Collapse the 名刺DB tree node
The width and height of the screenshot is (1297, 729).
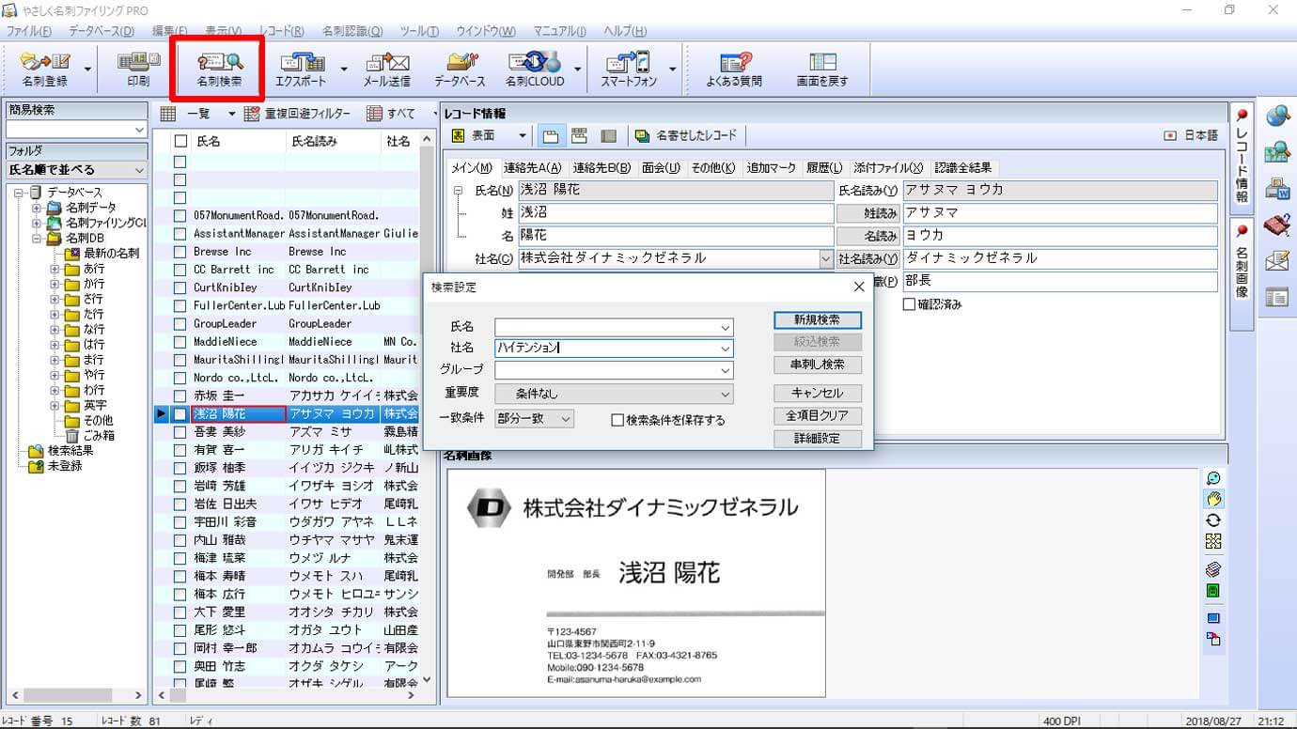pyautogui.click(x=38, y=239)
